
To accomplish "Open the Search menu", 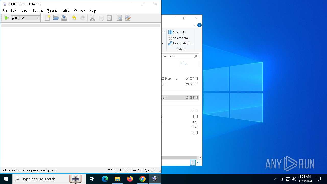I will click(x=25, y=11).
